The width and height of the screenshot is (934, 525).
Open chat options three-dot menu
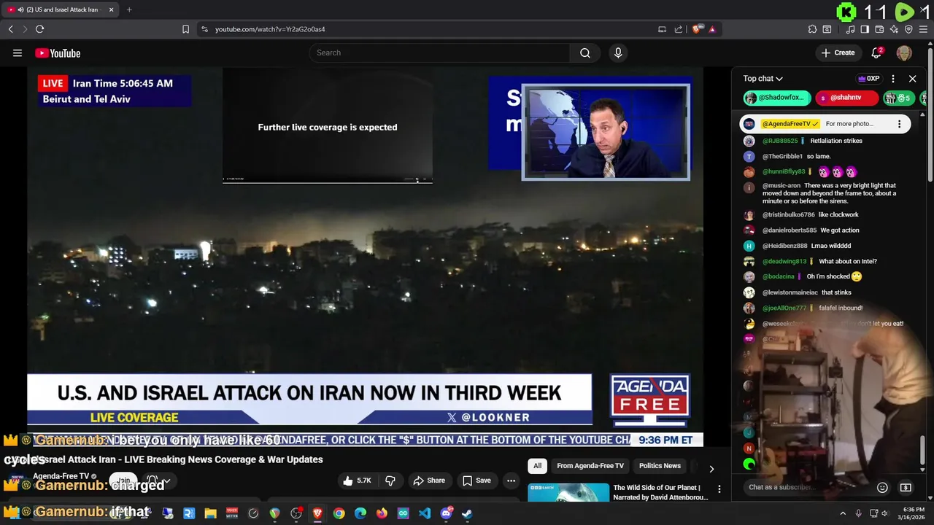point(892,79)
